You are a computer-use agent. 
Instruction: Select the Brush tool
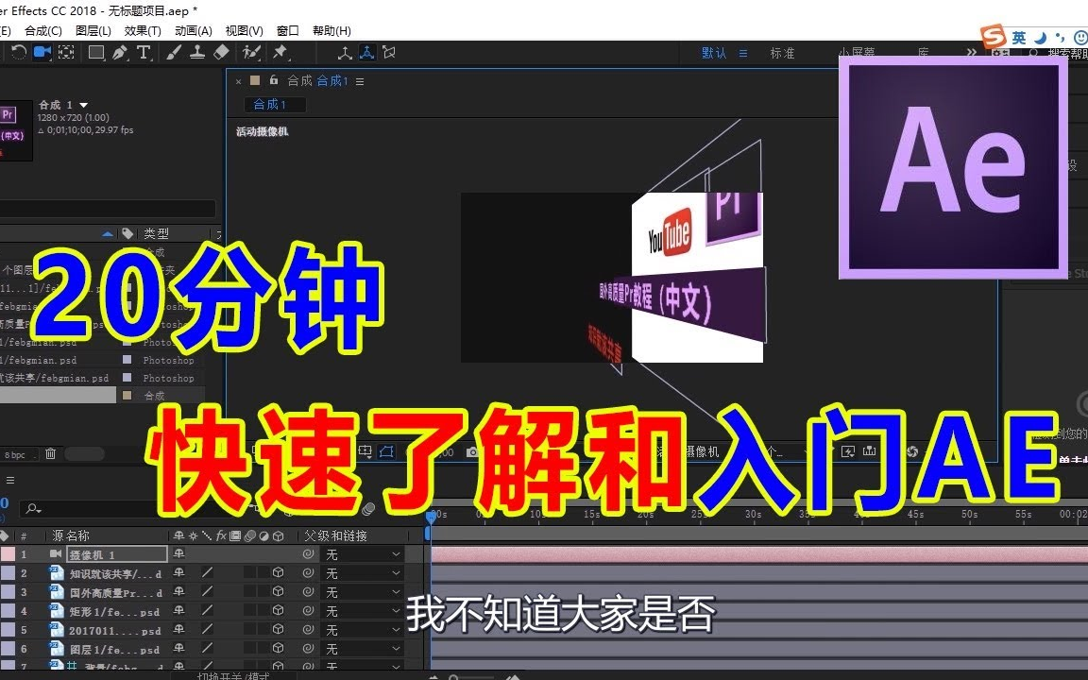pyautogui.click(x=173, y=53)
